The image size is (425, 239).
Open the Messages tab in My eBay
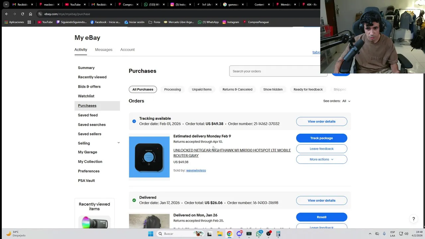pos(104,50)
